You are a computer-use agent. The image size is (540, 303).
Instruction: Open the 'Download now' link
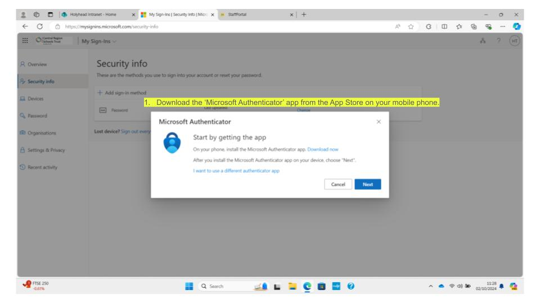(x=323, y=149)
